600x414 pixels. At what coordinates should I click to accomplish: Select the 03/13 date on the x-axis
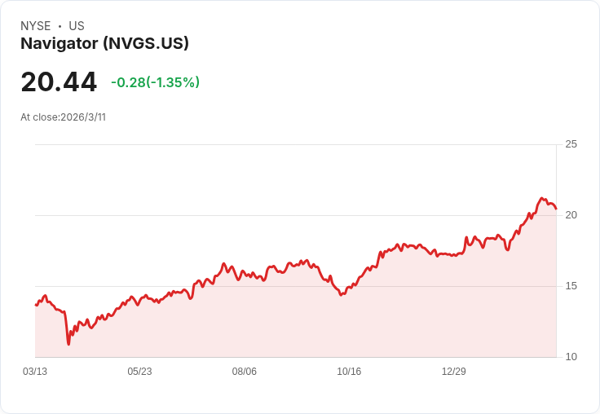coord(35,372)
